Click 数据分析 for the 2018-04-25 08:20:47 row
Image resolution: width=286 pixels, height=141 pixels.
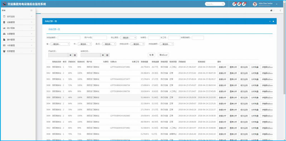[222, 67]
